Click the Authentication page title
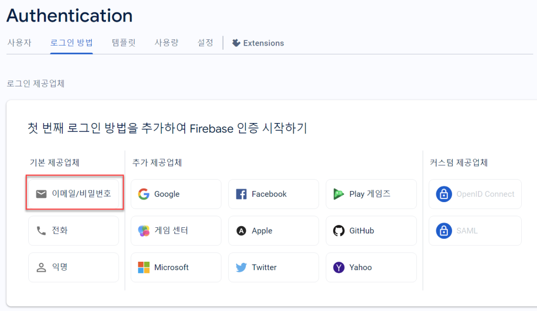 point(70,16)
